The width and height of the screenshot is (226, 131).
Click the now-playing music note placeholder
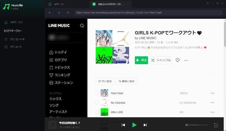tap(52, 125)
